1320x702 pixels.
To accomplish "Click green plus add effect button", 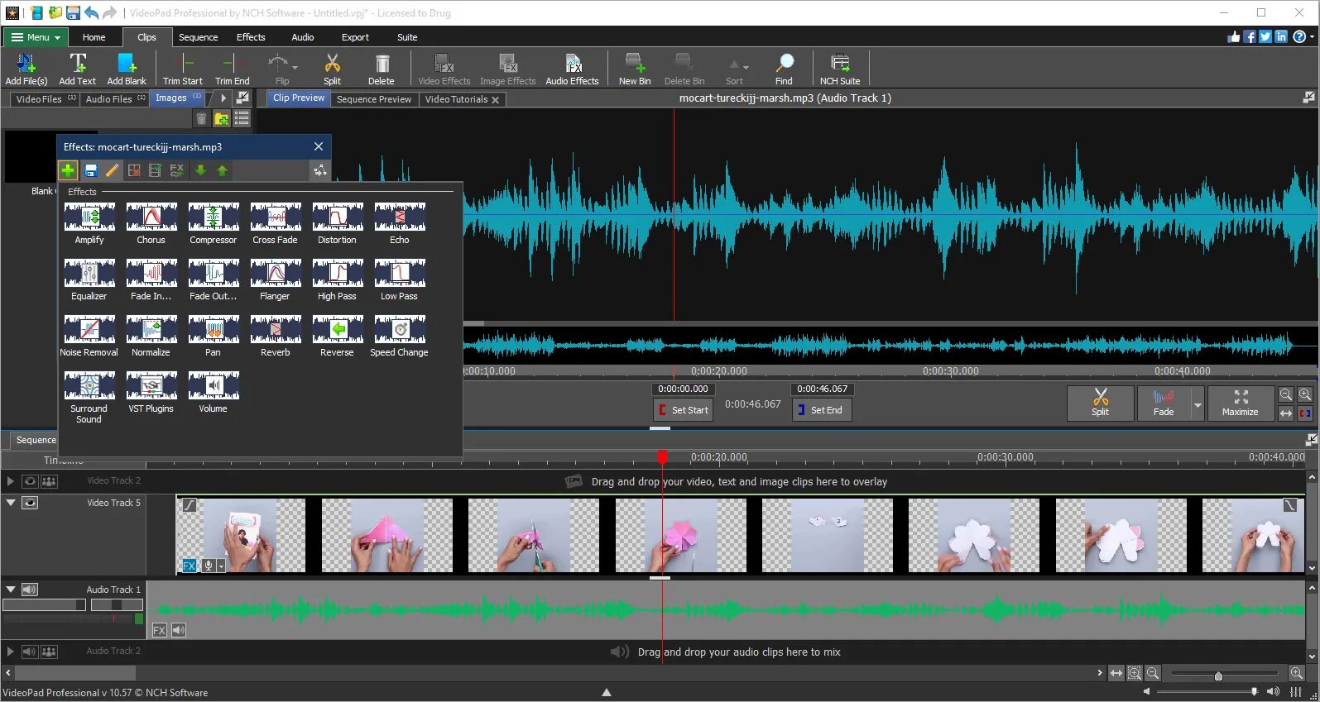I will (x=68, y=170).
